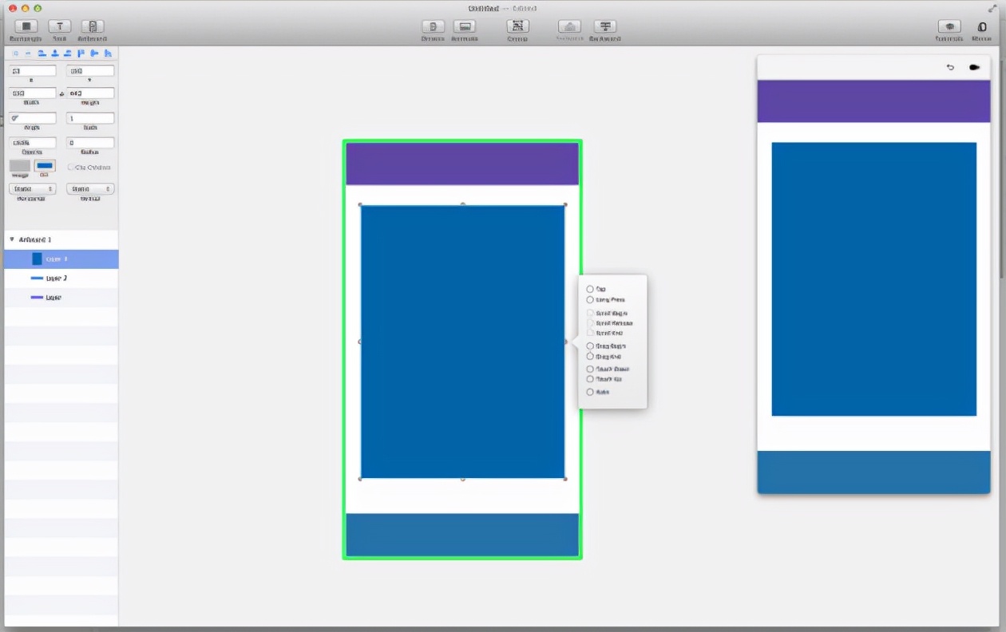Click the Group icon in the toolbar
This screenshot has width=1006, height=632.
coord(517,27)
